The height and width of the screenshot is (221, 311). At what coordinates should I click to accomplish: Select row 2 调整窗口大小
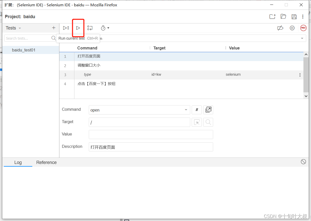[x=181, y=66]
